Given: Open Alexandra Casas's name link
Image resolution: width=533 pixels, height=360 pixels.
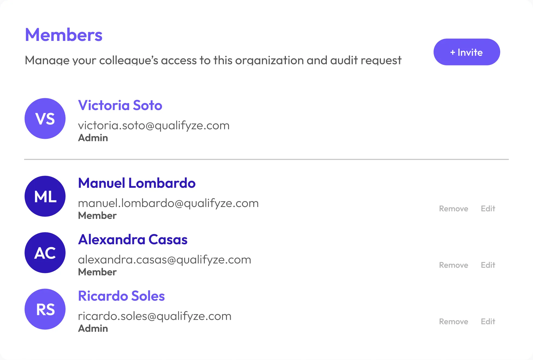Looking at the screenshot, I should pos(133,239).
